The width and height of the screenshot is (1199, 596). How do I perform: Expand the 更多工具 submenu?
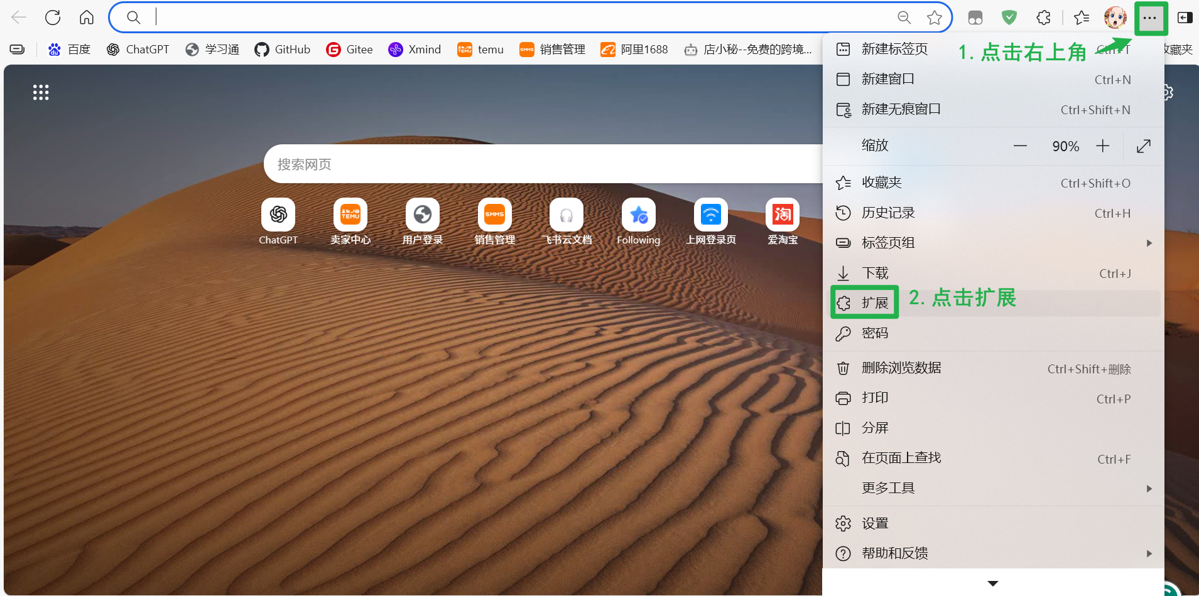click(888, 488)
